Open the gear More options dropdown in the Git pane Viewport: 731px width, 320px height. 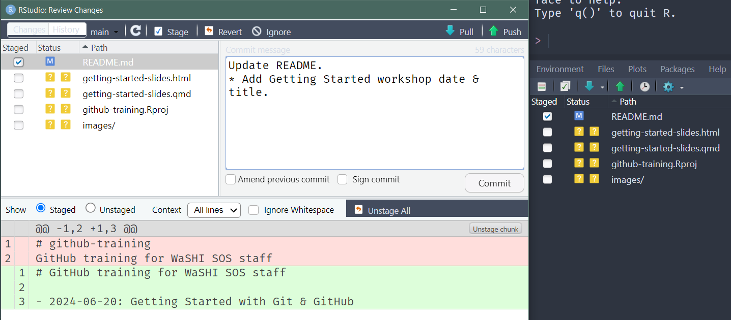[673, 87]
